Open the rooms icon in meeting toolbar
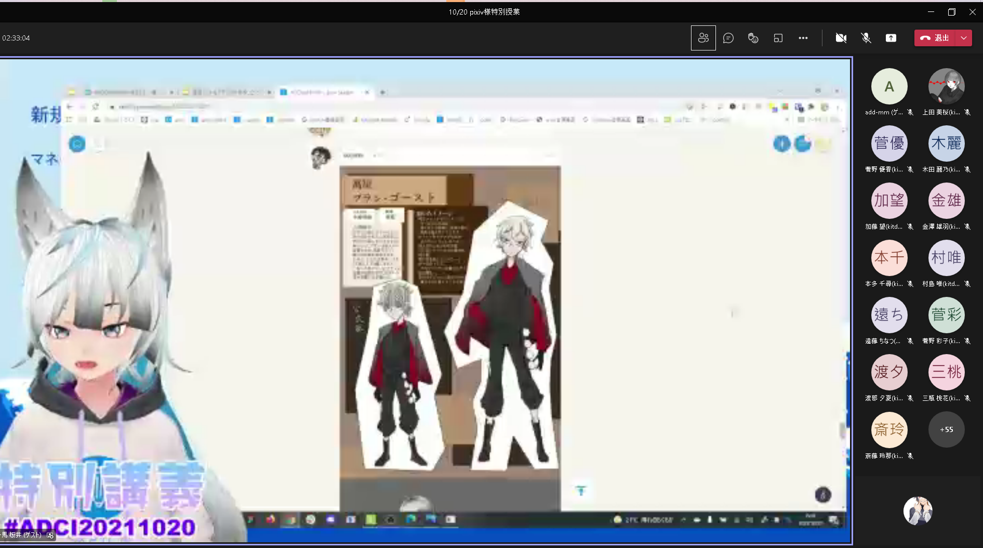 click(x=778, y=38)
